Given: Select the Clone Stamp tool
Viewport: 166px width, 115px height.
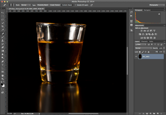Looking at the screenshot, I should click(x=3, y=40).
